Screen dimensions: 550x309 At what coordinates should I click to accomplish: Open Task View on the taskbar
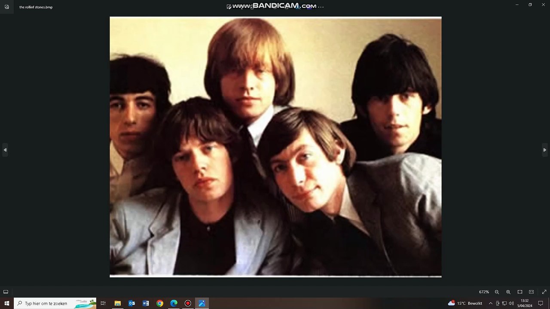[x=103, y=303]
